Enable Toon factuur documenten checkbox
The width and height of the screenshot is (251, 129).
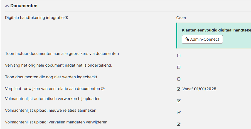(x=179, y=56)
